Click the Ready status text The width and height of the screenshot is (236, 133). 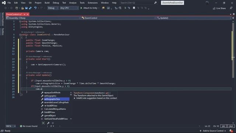pyautogui.click(x=7, y=131)
